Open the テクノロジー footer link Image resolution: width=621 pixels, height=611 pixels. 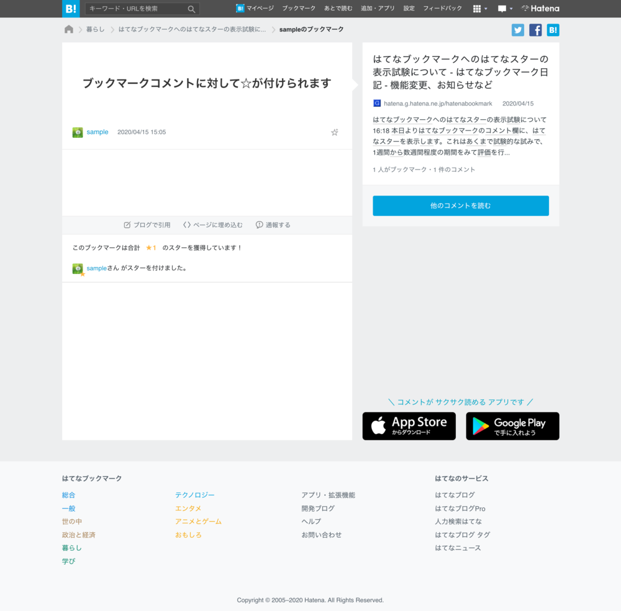point(195,495)
